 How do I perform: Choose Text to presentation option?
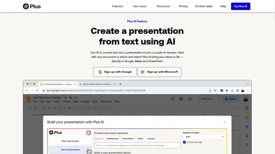[70, 150]
